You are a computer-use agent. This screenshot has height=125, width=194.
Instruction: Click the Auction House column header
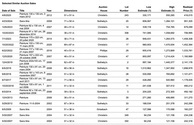(x=103, y=9)
